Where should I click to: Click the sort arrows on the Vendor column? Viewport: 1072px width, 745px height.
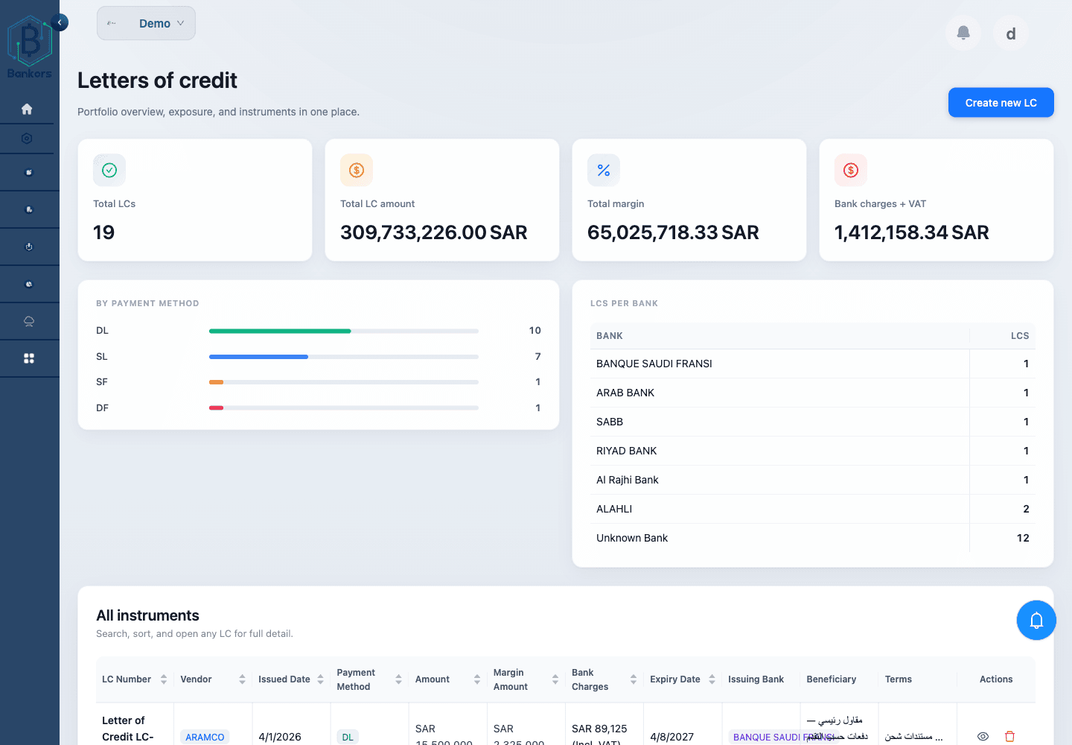242,679
